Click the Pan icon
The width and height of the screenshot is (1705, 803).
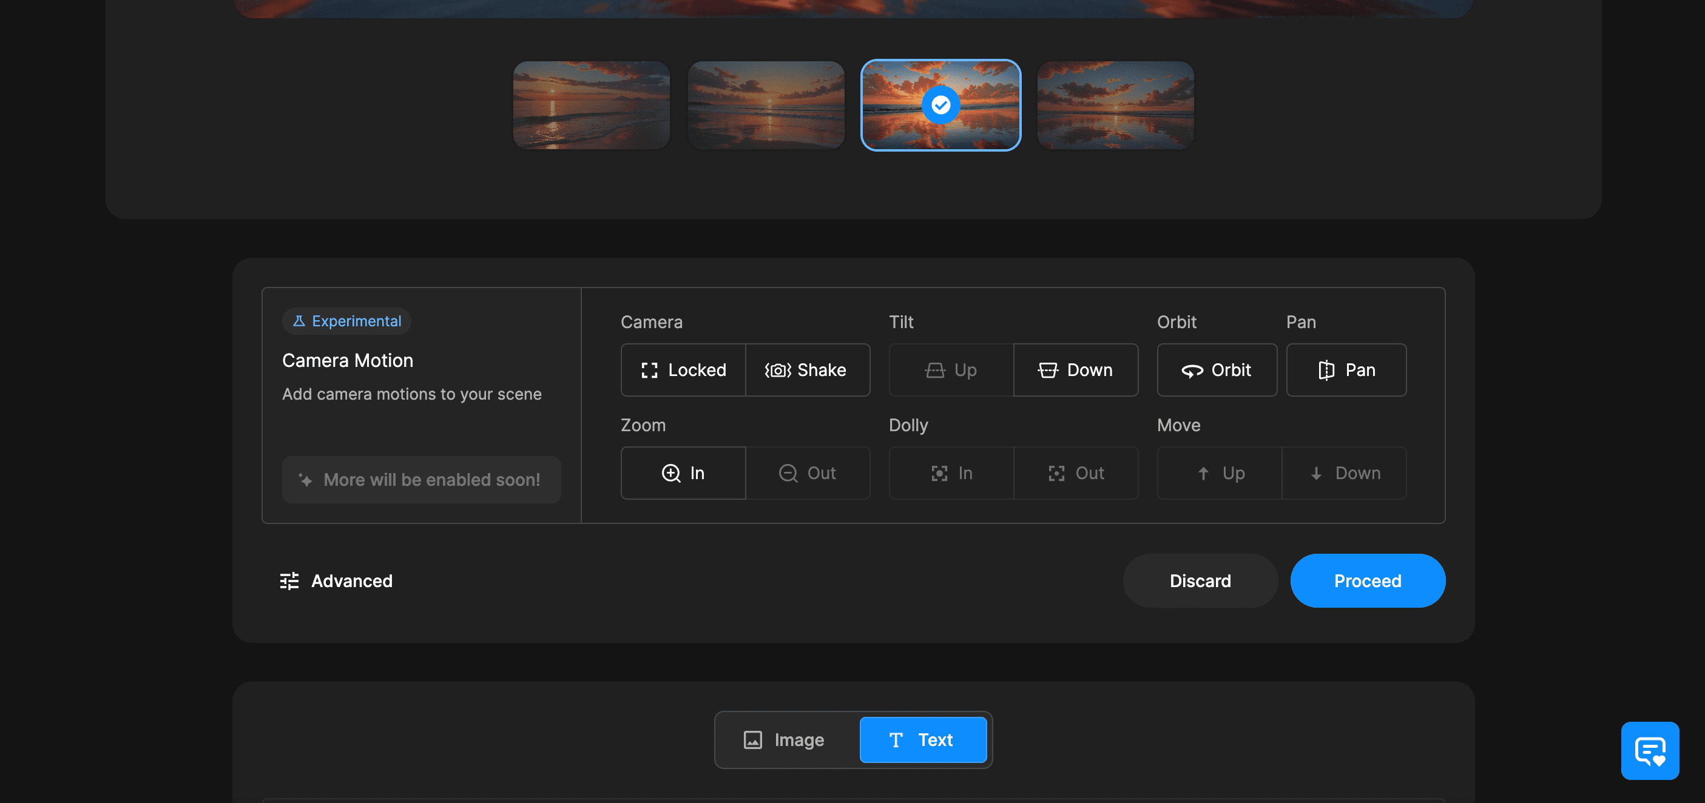[1326, 371]
